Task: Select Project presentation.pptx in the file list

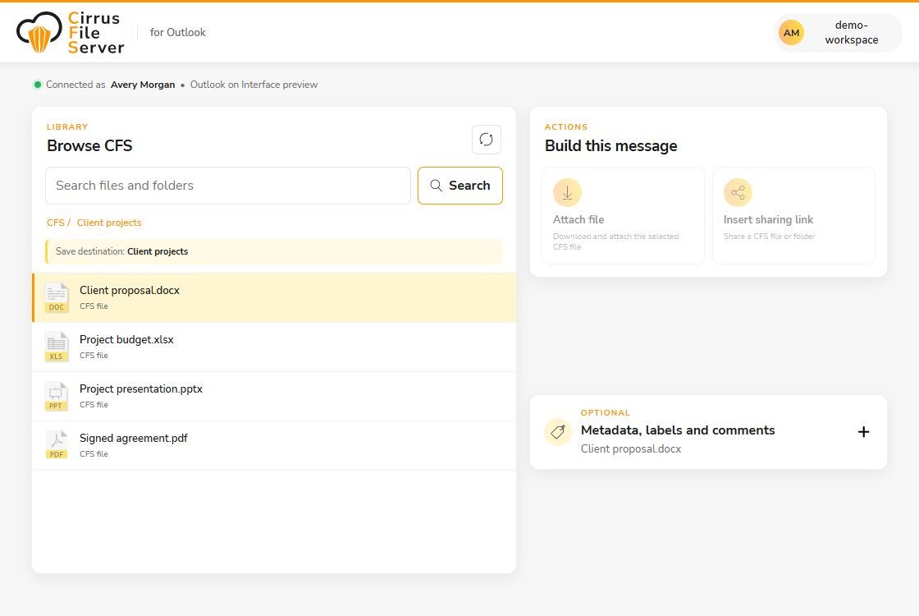Action: 274,396
